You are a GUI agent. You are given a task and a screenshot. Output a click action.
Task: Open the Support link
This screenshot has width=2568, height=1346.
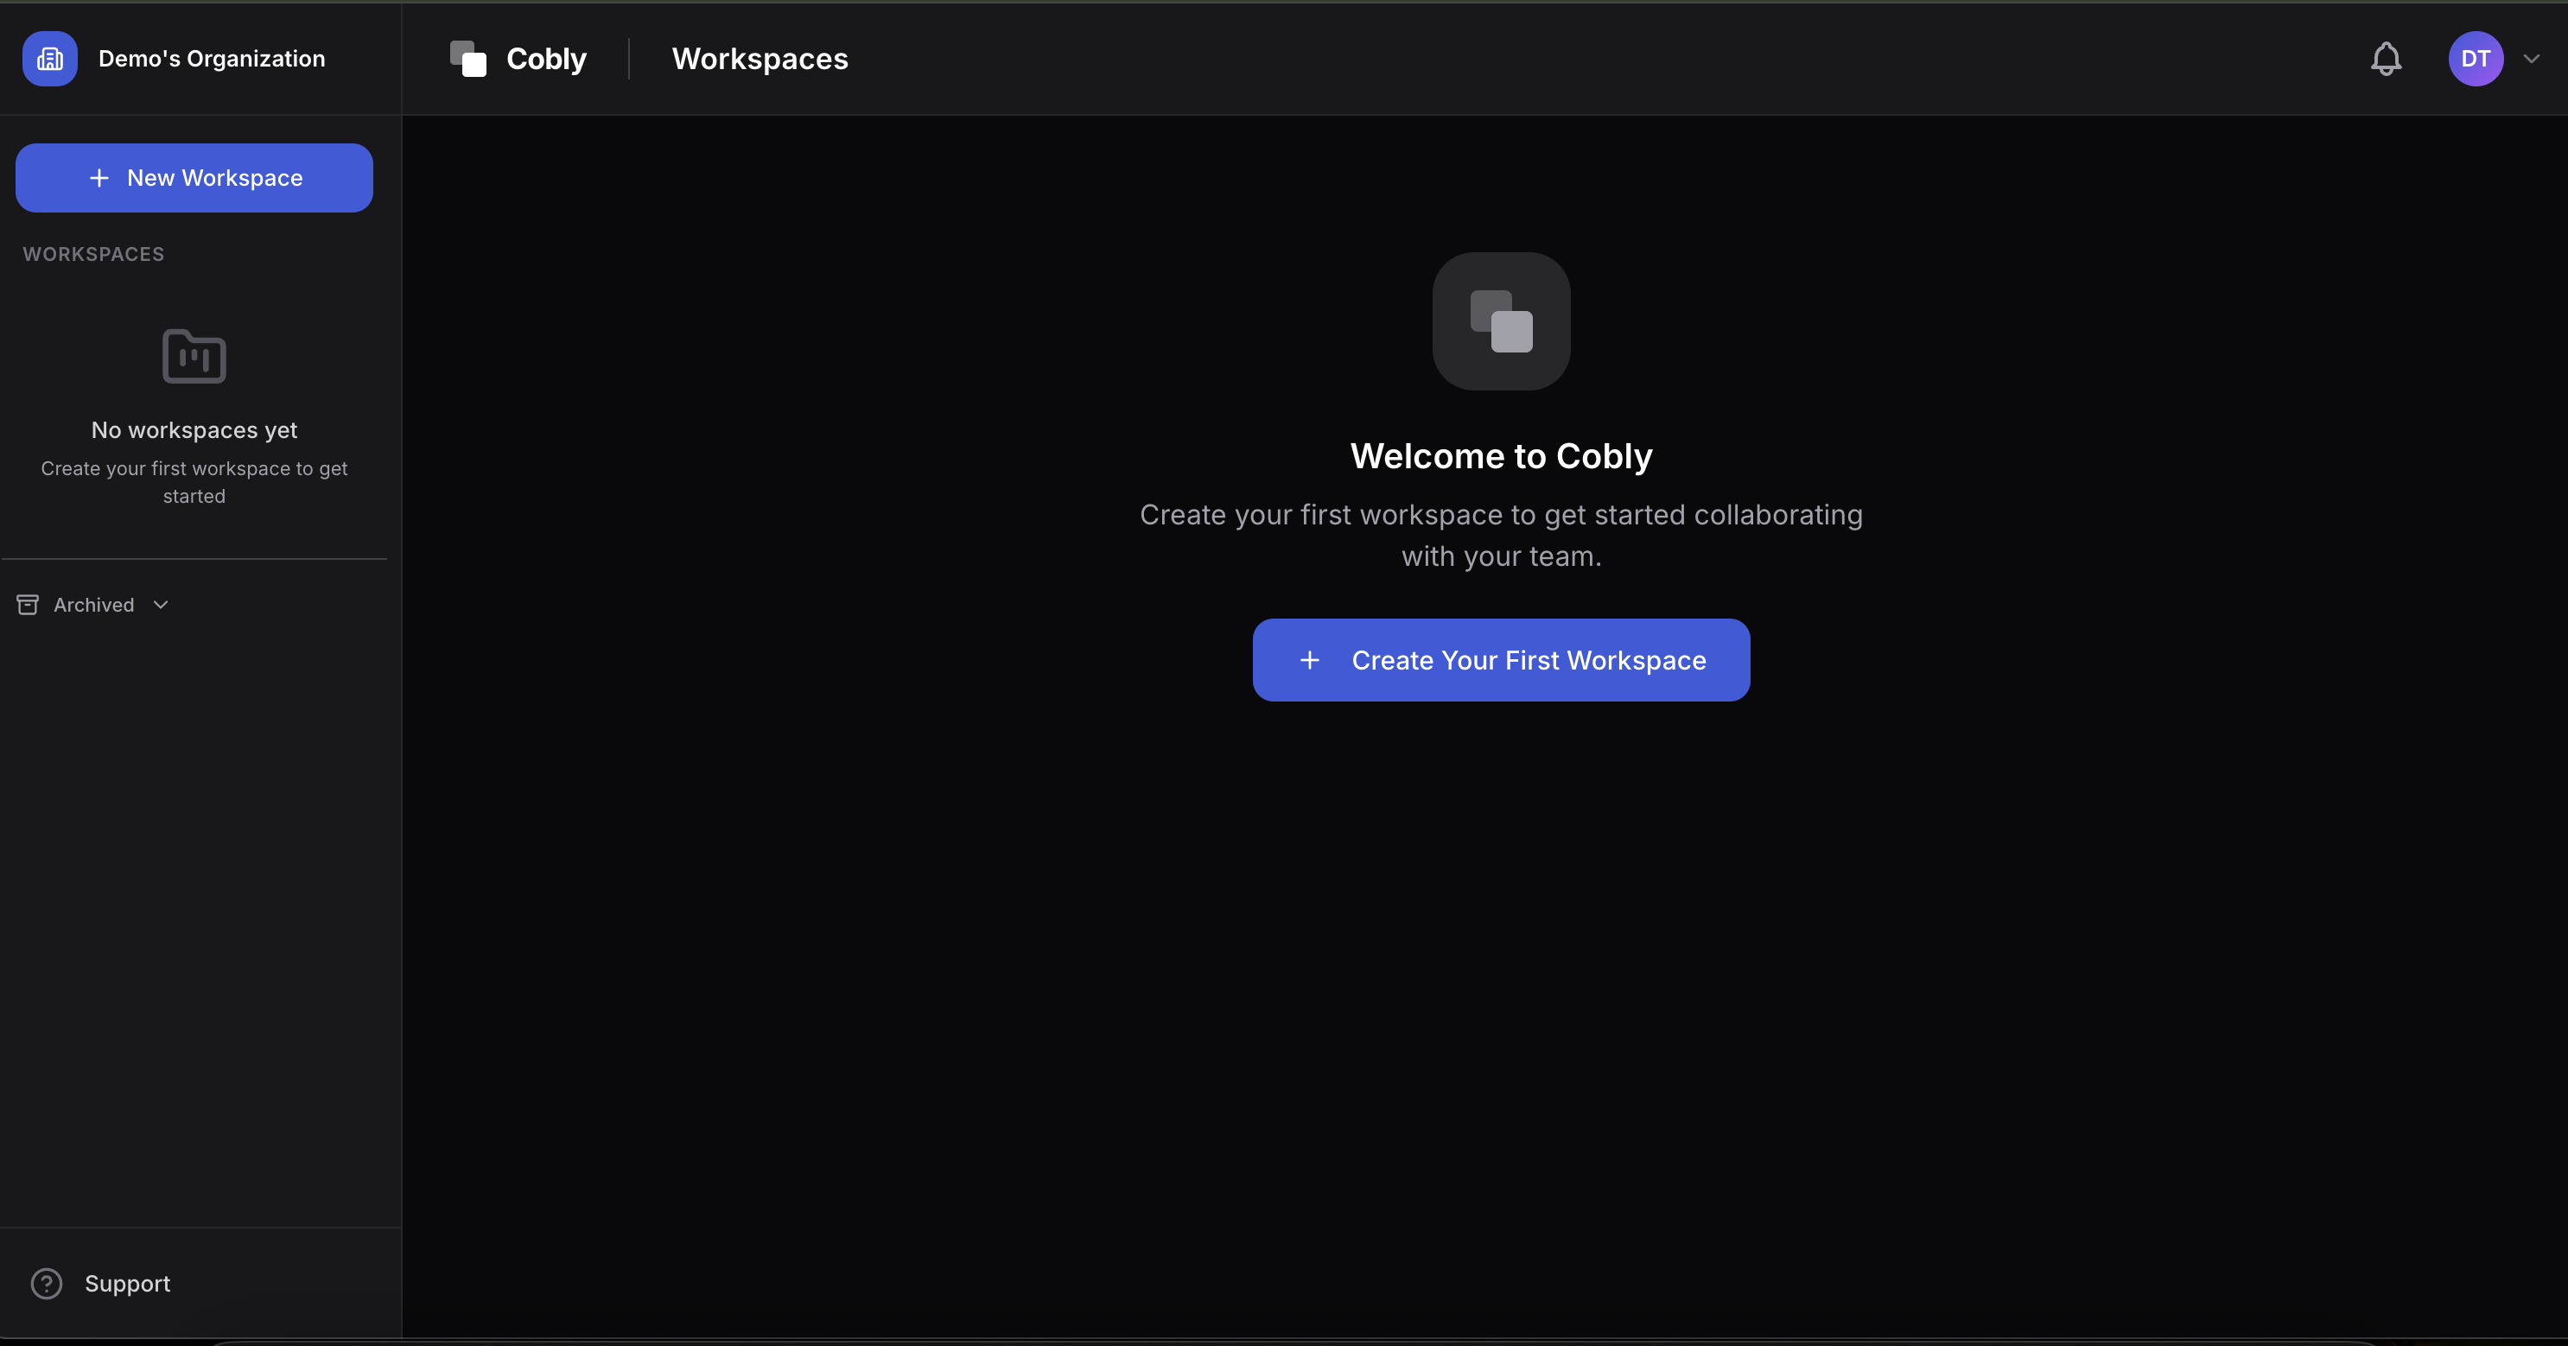(128, 1283)
